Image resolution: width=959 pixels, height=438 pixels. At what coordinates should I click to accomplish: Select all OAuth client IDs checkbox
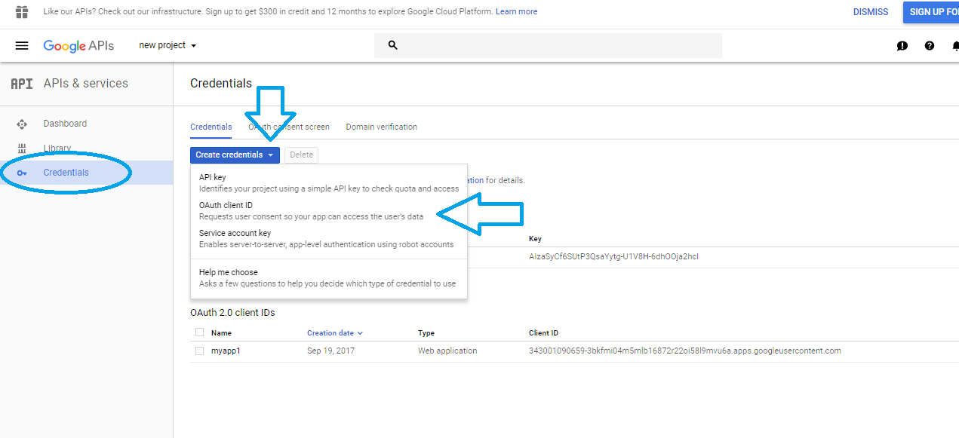coord(199,332)
